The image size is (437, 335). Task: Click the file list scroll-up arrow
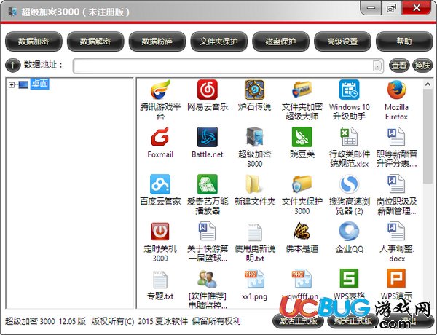click(x=428, y=84)
